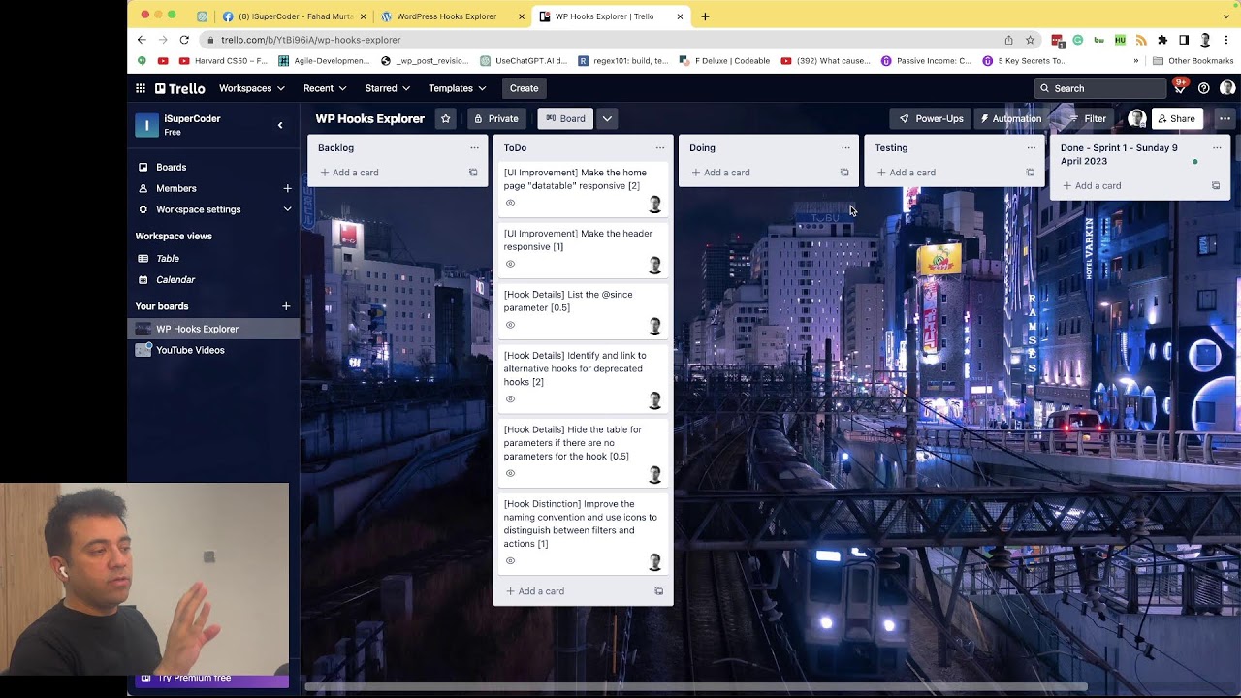The image size is (1241, 698).
Task: Click the Share button
Action: pos(1176,118)
